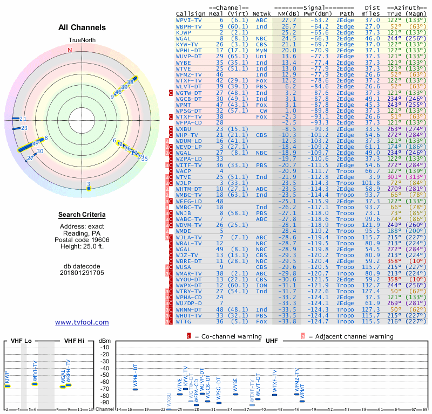Select KJWP callsign in the station table
This screenshot has width=432, height=414.
pos(183,32)
